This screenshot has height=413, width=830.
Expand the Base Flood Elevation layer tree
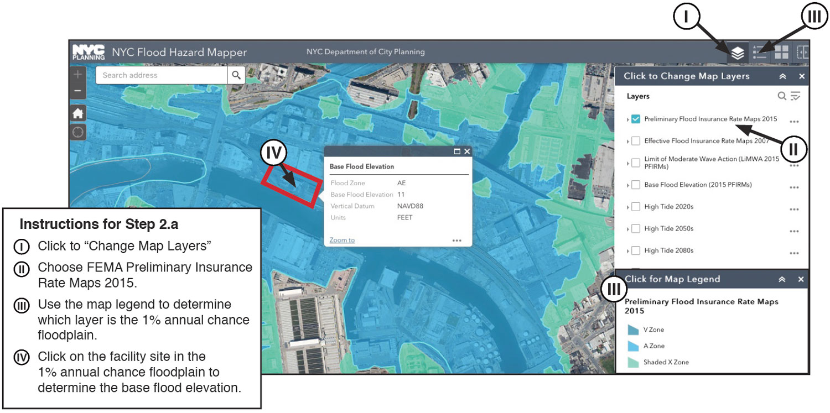click(628, 185)
